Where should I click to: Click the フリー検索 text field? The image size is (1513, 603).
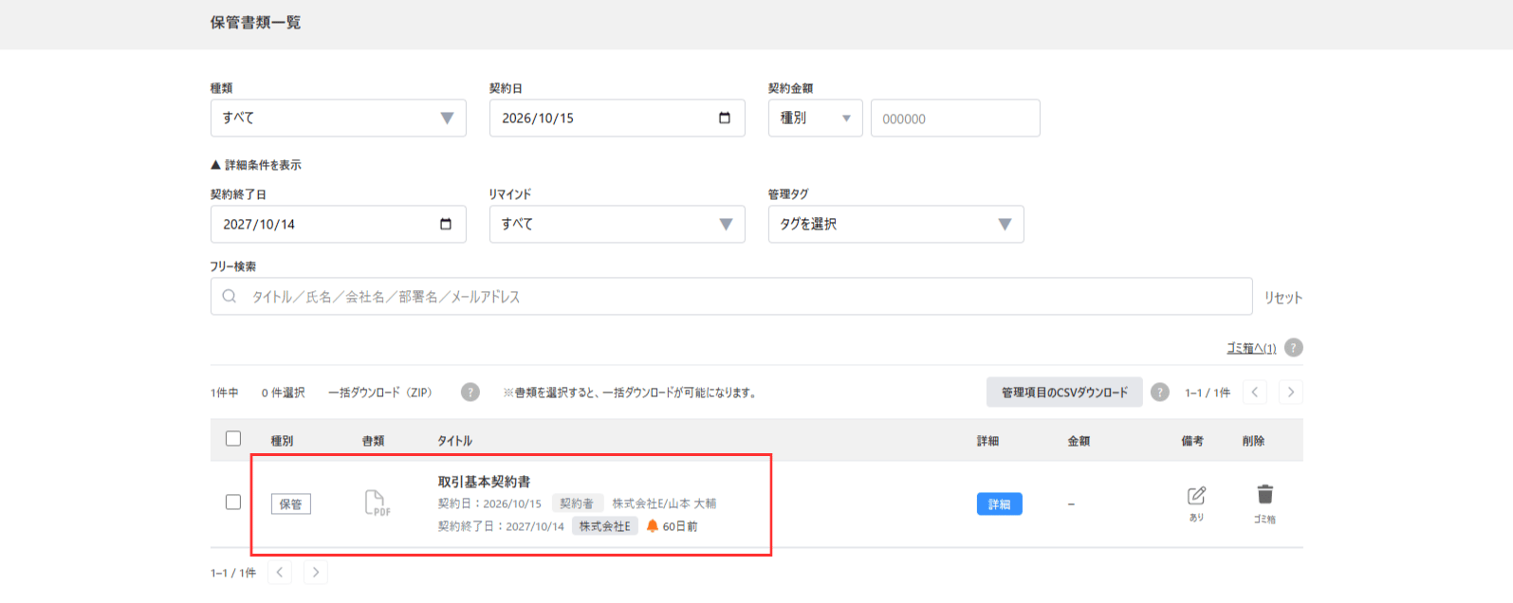click(x=731, y=297)
